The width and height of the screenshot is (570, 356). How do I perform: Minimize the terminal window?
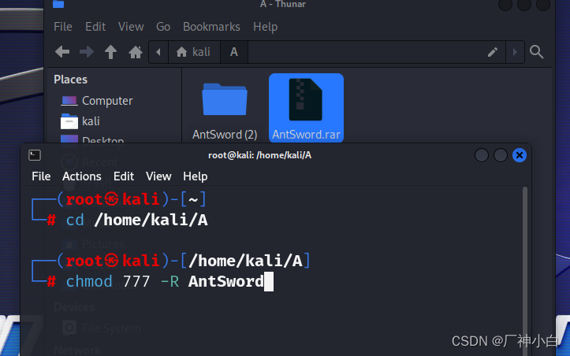[x=482, y=155]
